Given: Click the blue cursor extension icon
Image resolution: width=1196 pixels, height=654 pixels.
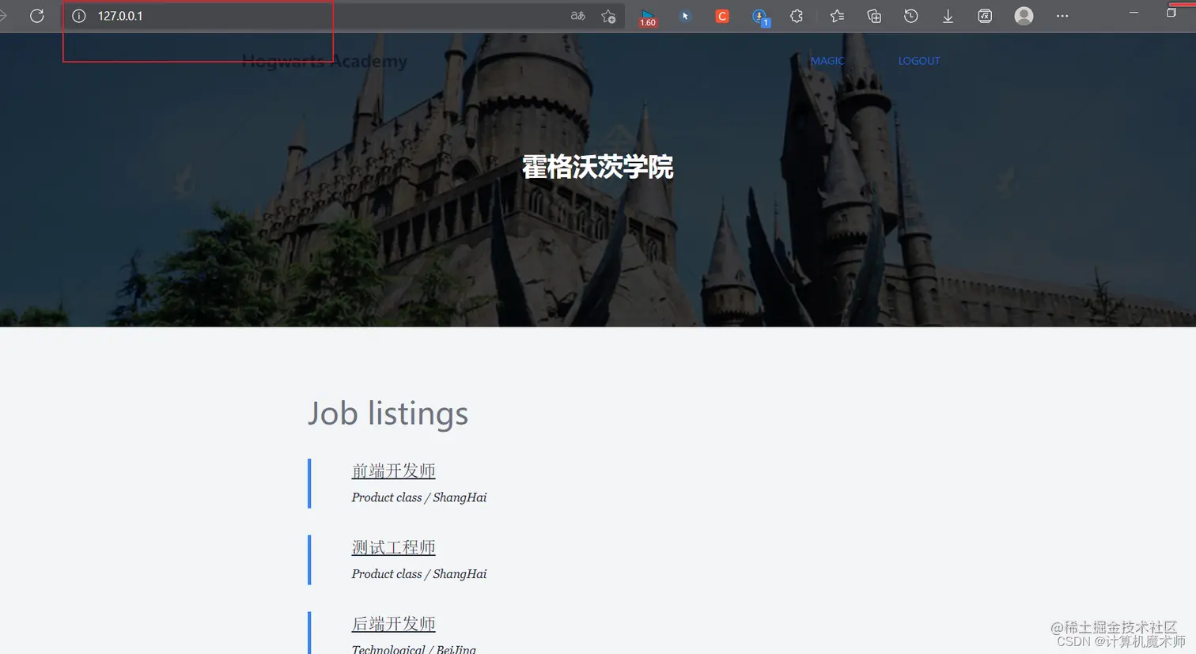Looking at the screenshot, I should (x=685, y=16).
